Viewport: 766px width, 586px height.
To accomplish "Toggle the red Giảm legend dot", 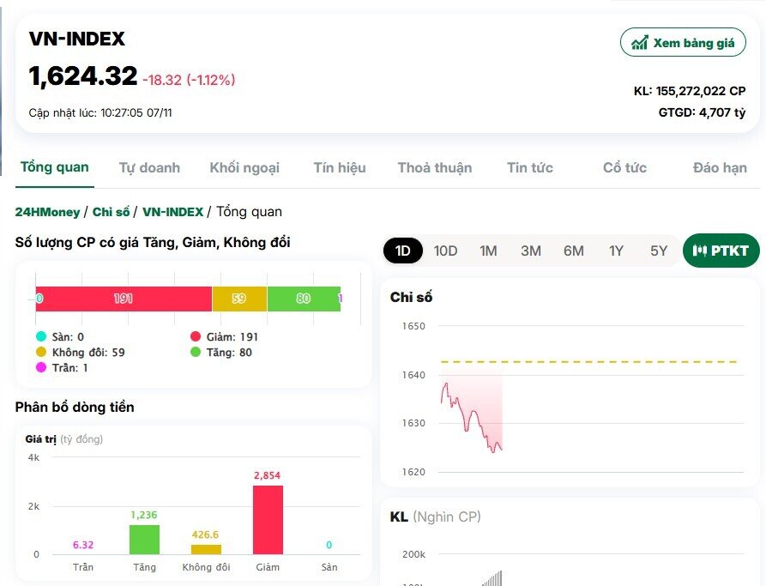I will [x=196, y=336].
